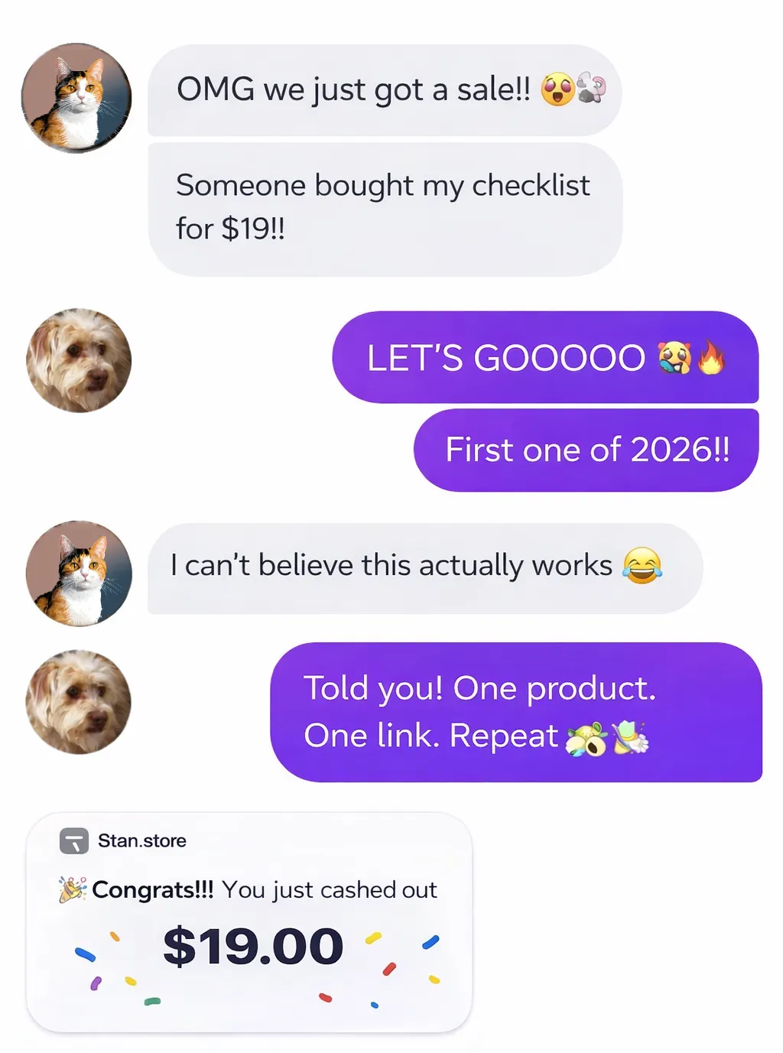The width and height of the screenshot is (783, 1053).
Task: Click the crying-laughing emoji before the fire emoji
Action: pos(675,358)
